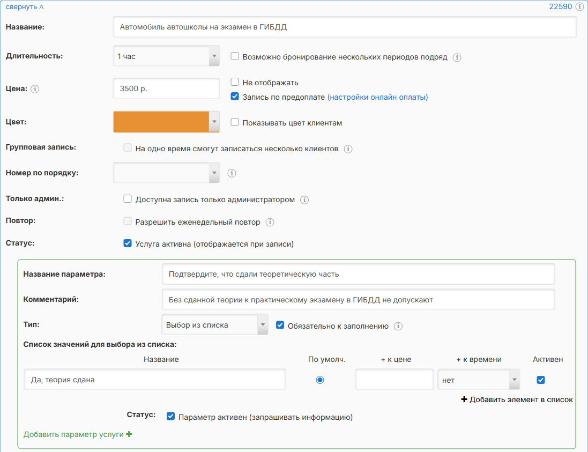Click info icon for group booking option
588x452 pixels.
[348, 149]
